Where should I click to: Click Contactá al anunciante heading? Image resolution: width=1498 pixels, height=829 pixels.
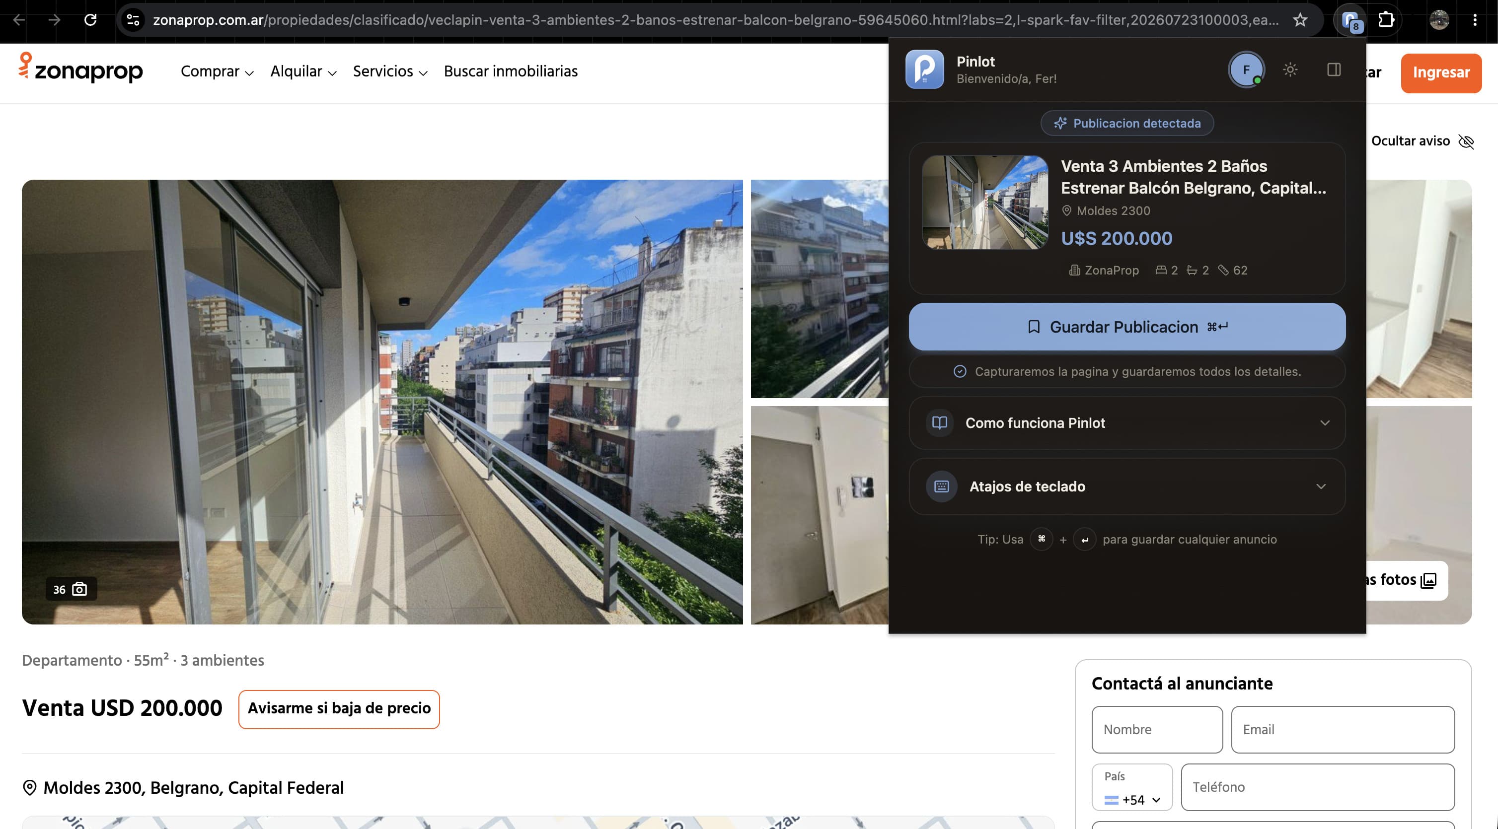tap(1182, 683)
